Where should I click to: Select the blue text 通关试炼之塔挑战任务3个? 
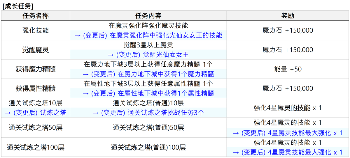point(166,113)
